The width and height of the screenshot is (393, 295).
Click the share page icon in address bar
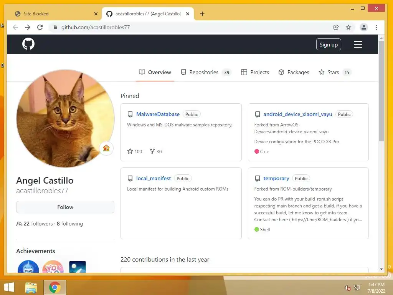(336, 27)
